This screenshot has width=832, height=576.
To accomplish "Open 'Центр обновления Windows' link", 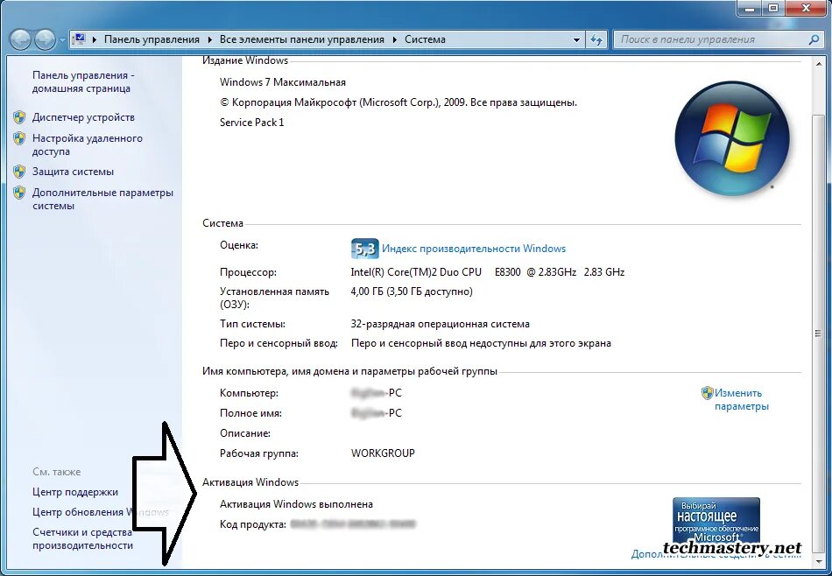I will [101, 512].
